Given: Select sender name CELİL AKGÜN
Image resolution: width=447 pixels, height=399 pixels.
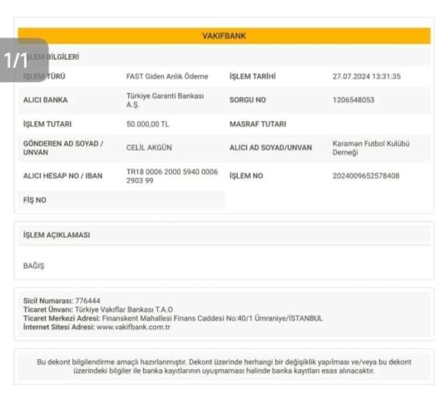Looking at the screenshot, I should 149,148.
